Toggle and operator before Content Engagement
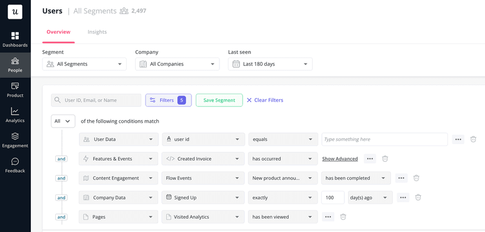485x232 pixels. (61, 178)
